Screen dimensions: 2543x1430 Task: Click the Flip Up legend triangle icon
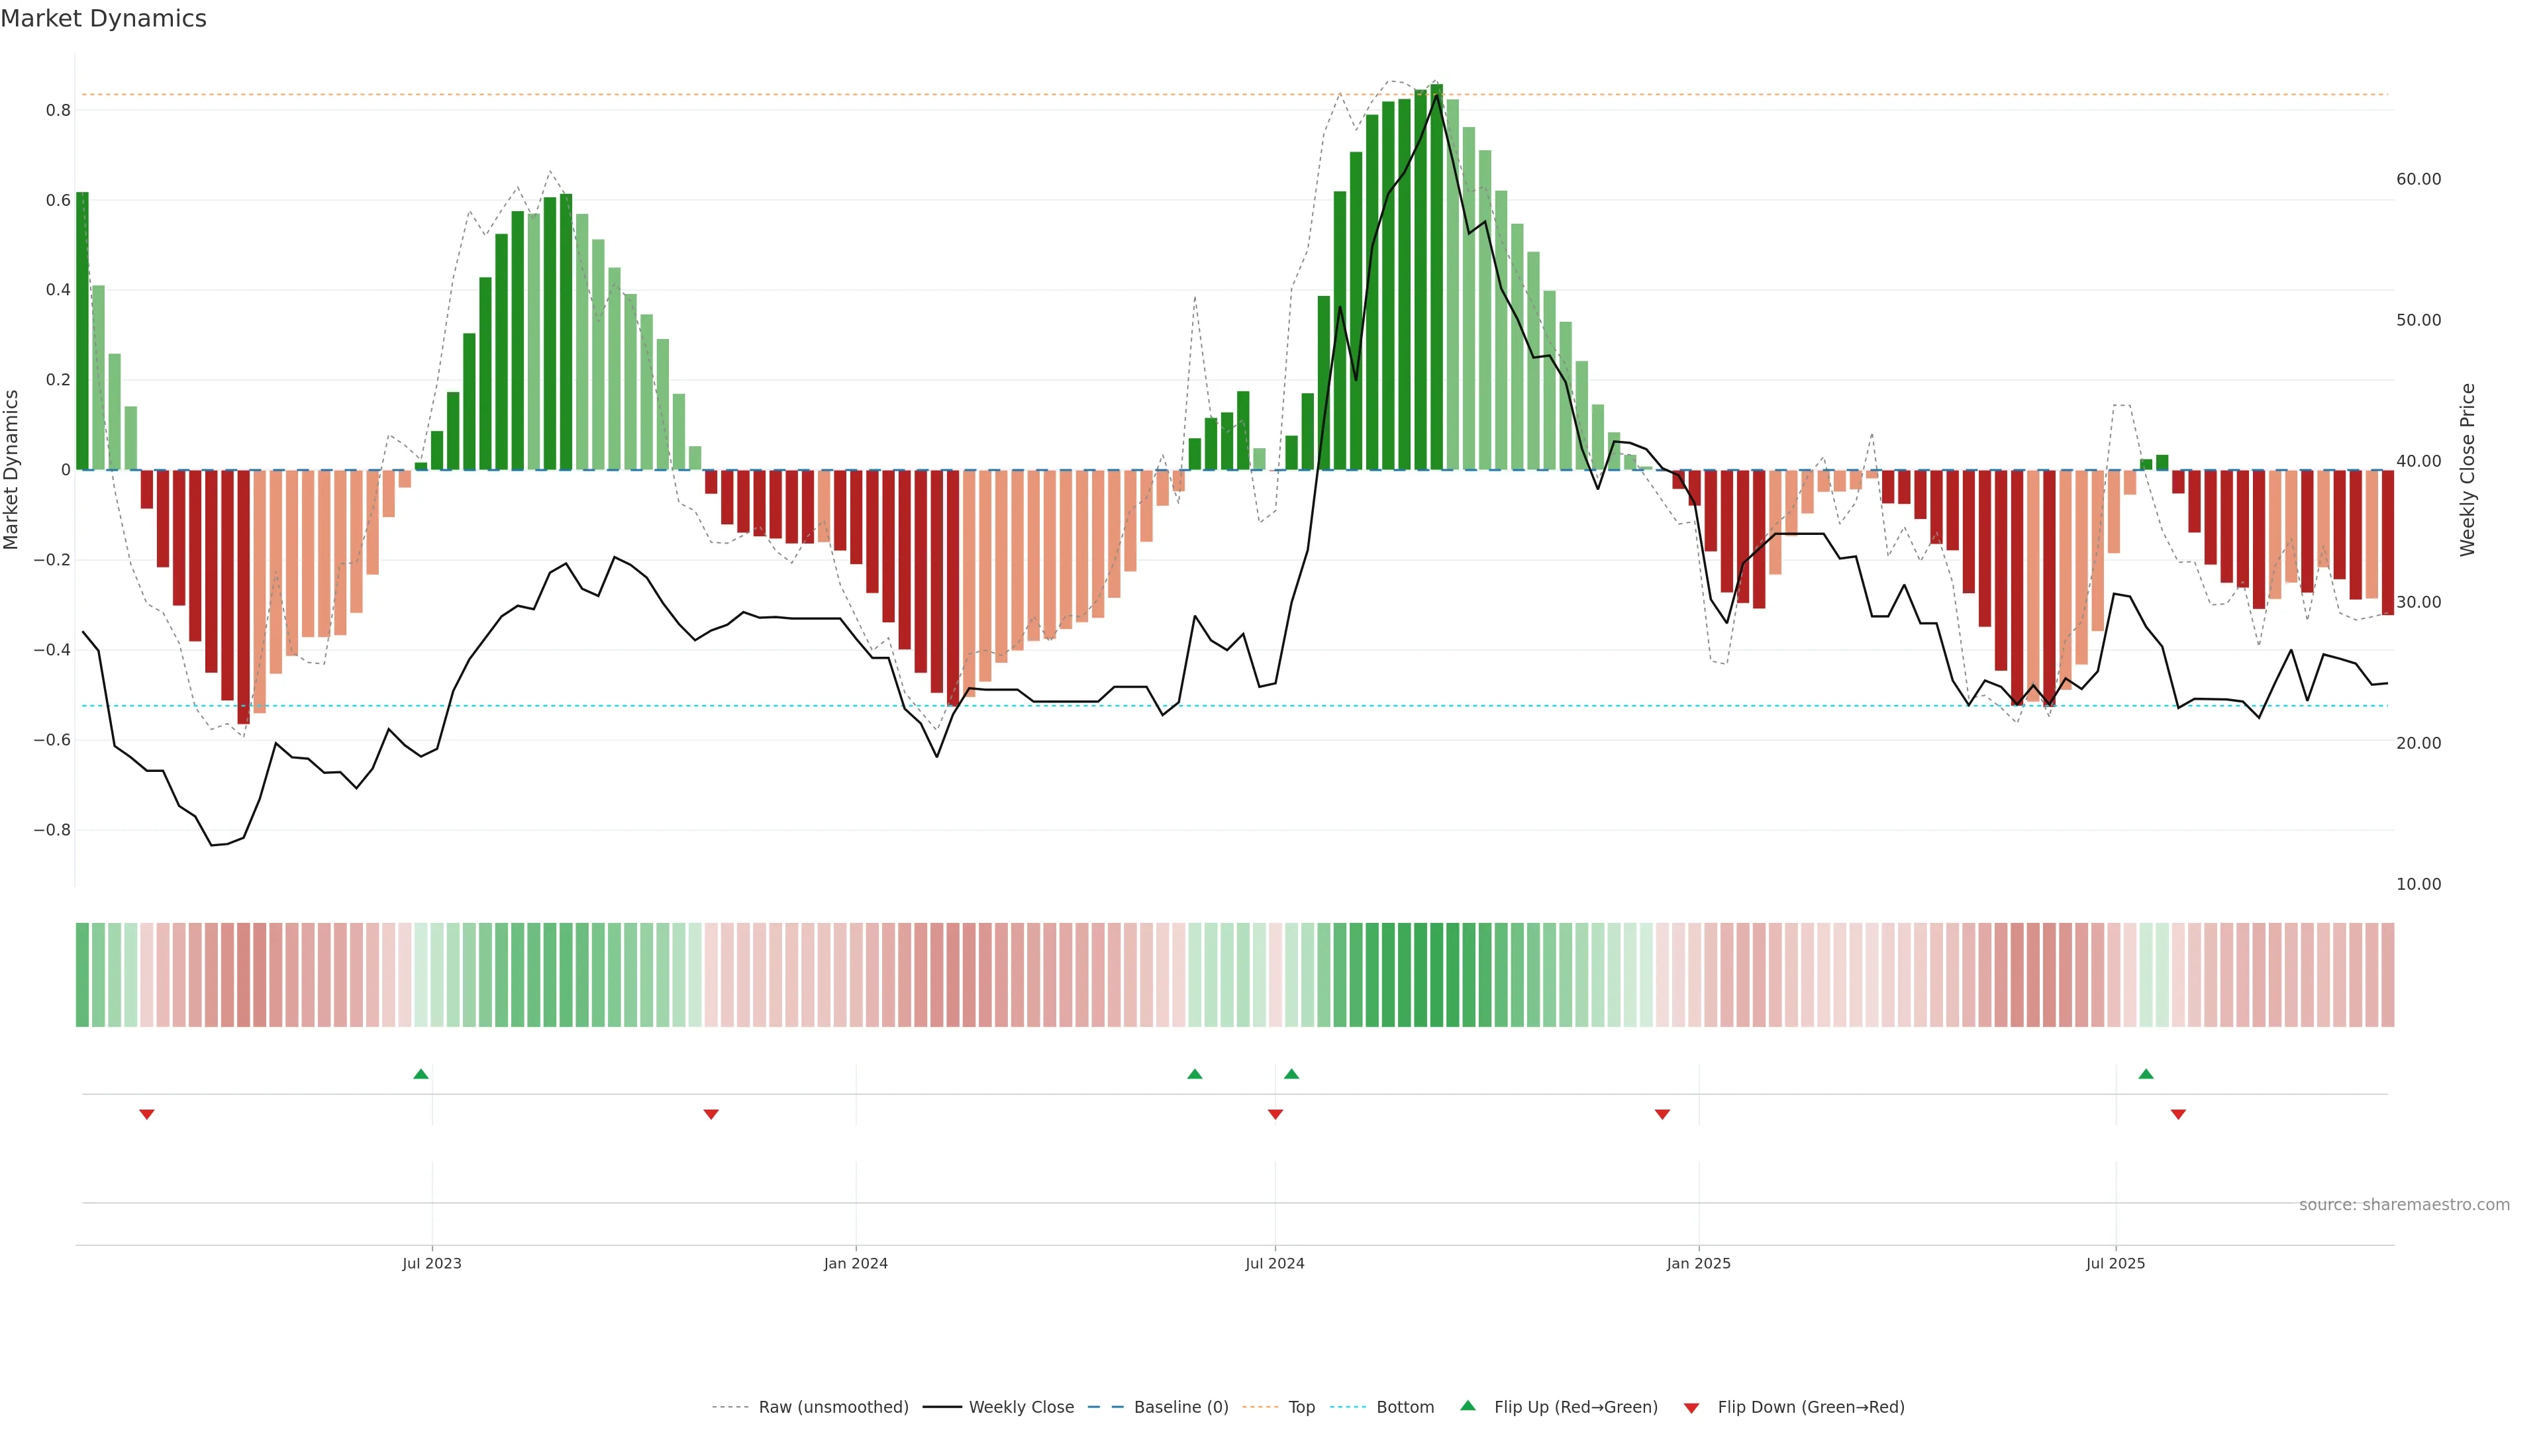click(1468, 1406)
